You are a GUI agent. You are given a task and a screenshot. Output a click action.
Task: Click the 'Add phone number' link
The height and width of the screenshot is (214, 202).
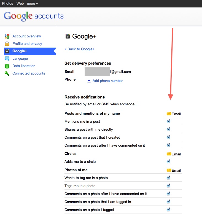[107, 81]
